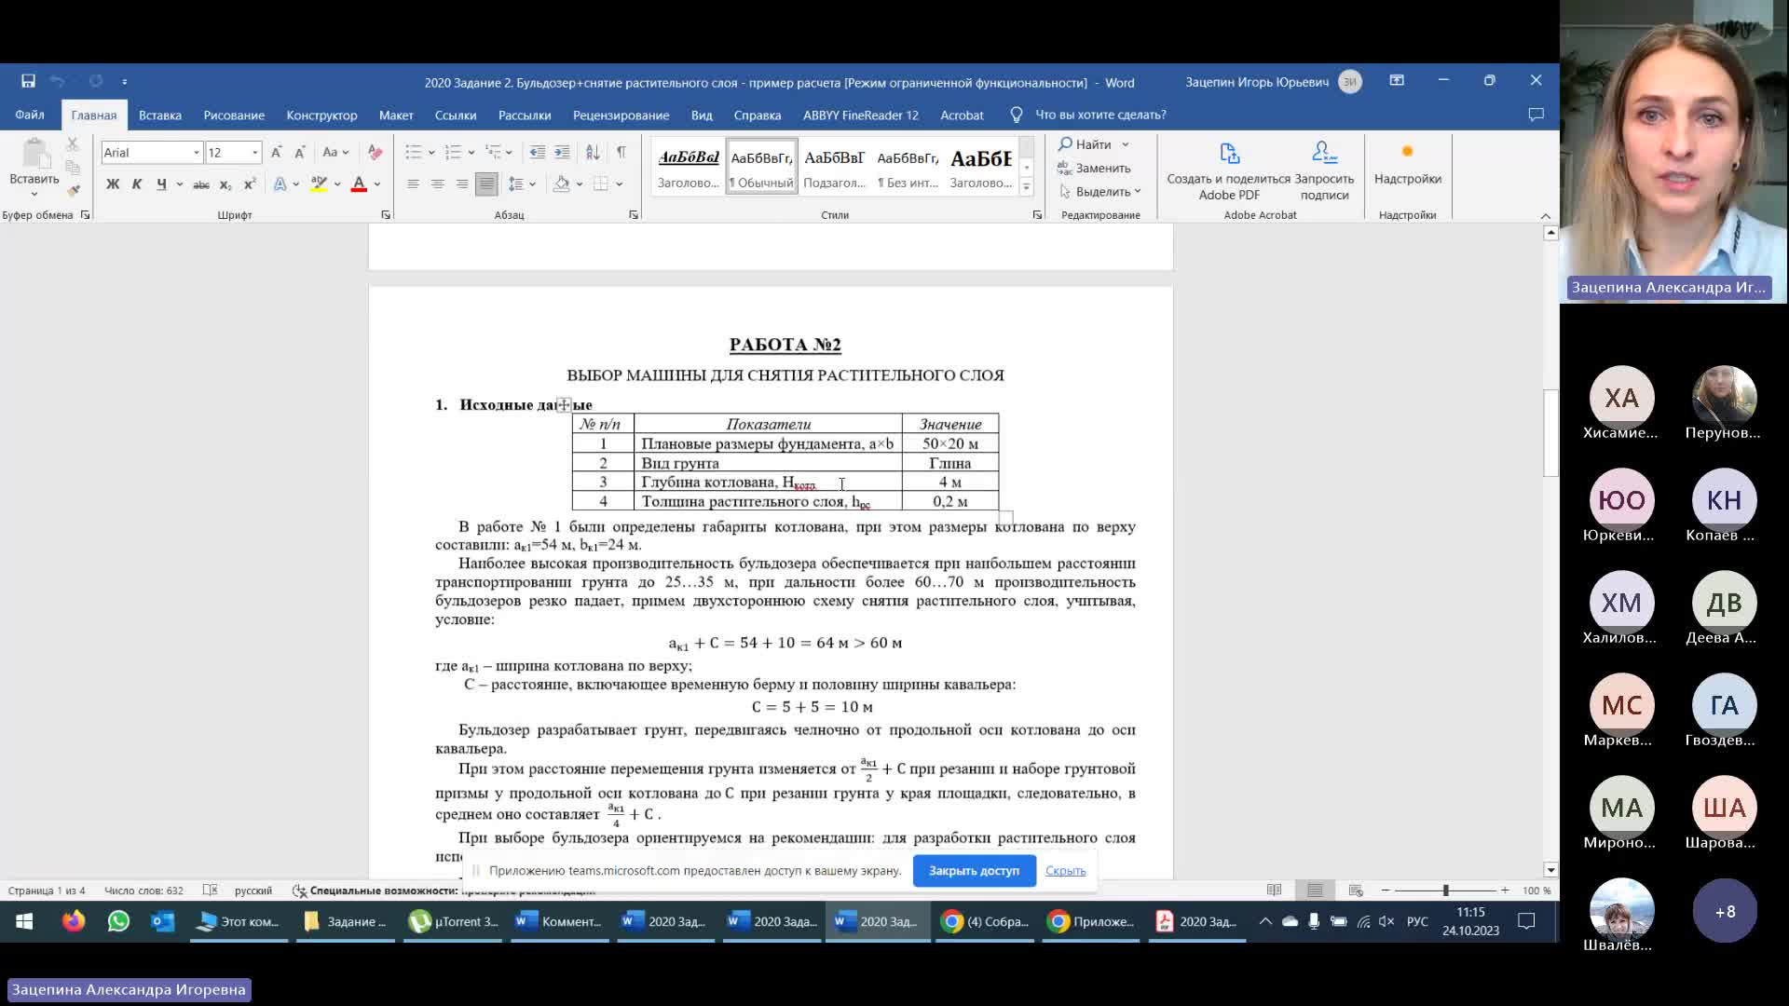Toggle justify alignment
The image size is (1789, 1006).
coord(485,184)
